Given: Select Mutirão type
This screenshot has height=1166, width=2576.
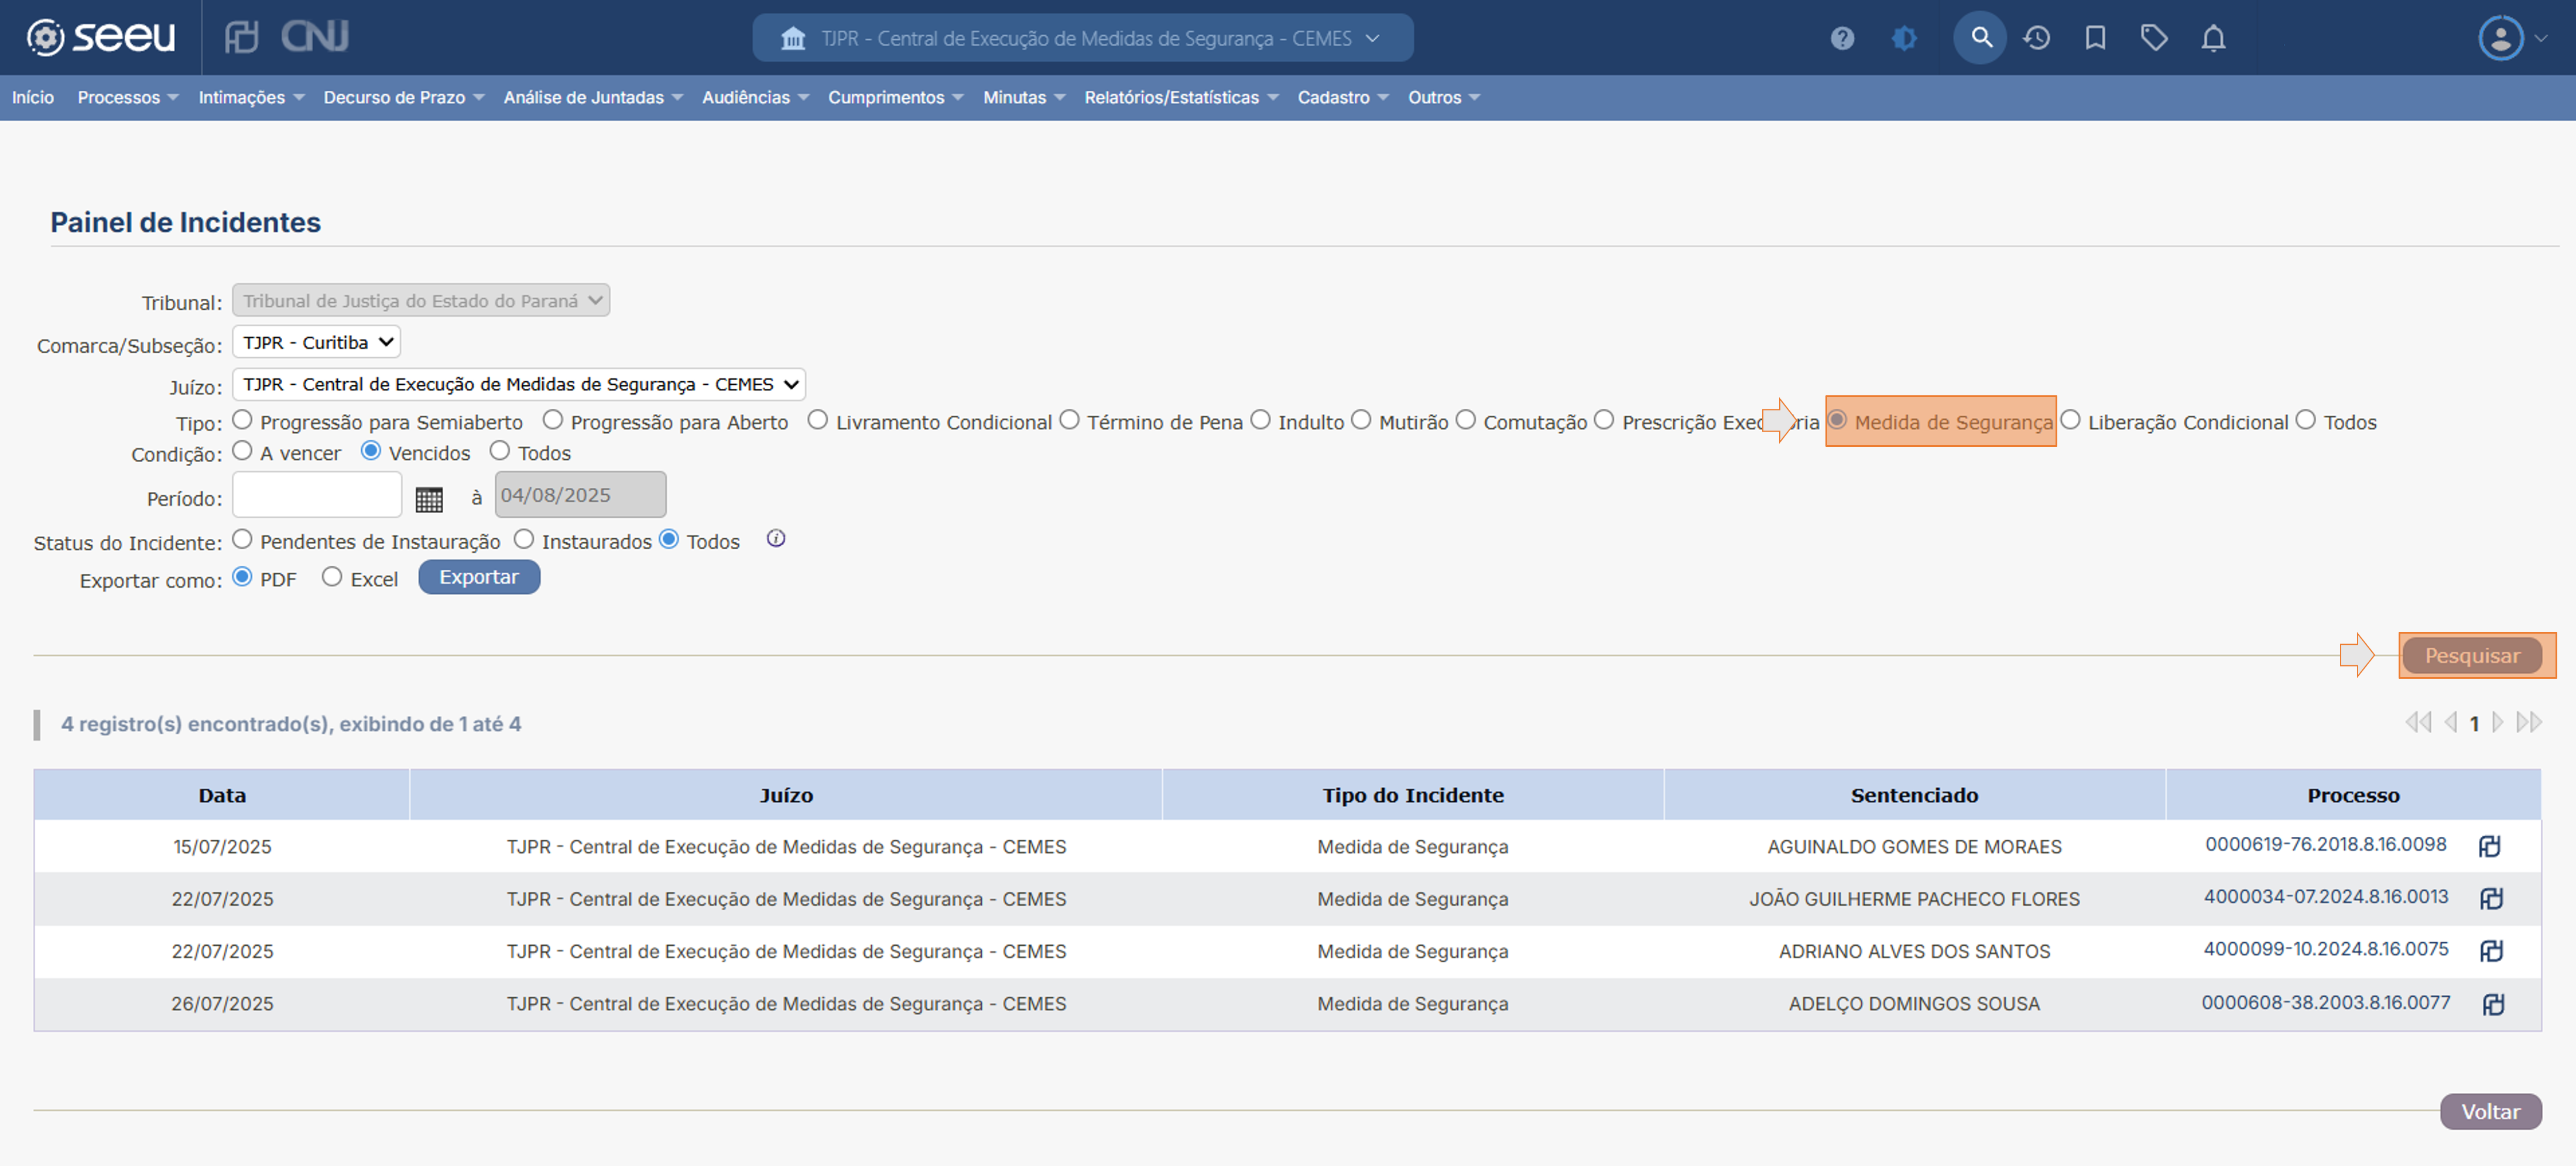Looking at the screenshot, I should pyautogui.click(x=1361, y=420).
